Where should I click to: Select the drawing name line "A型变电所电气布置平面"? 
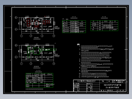pyautogui.click(x=112, y=85)
